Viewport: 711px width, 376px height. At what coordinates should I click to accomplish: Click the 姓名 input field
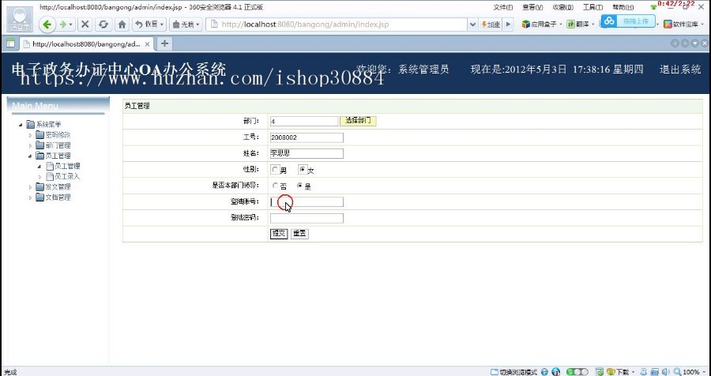click(307, 153)
